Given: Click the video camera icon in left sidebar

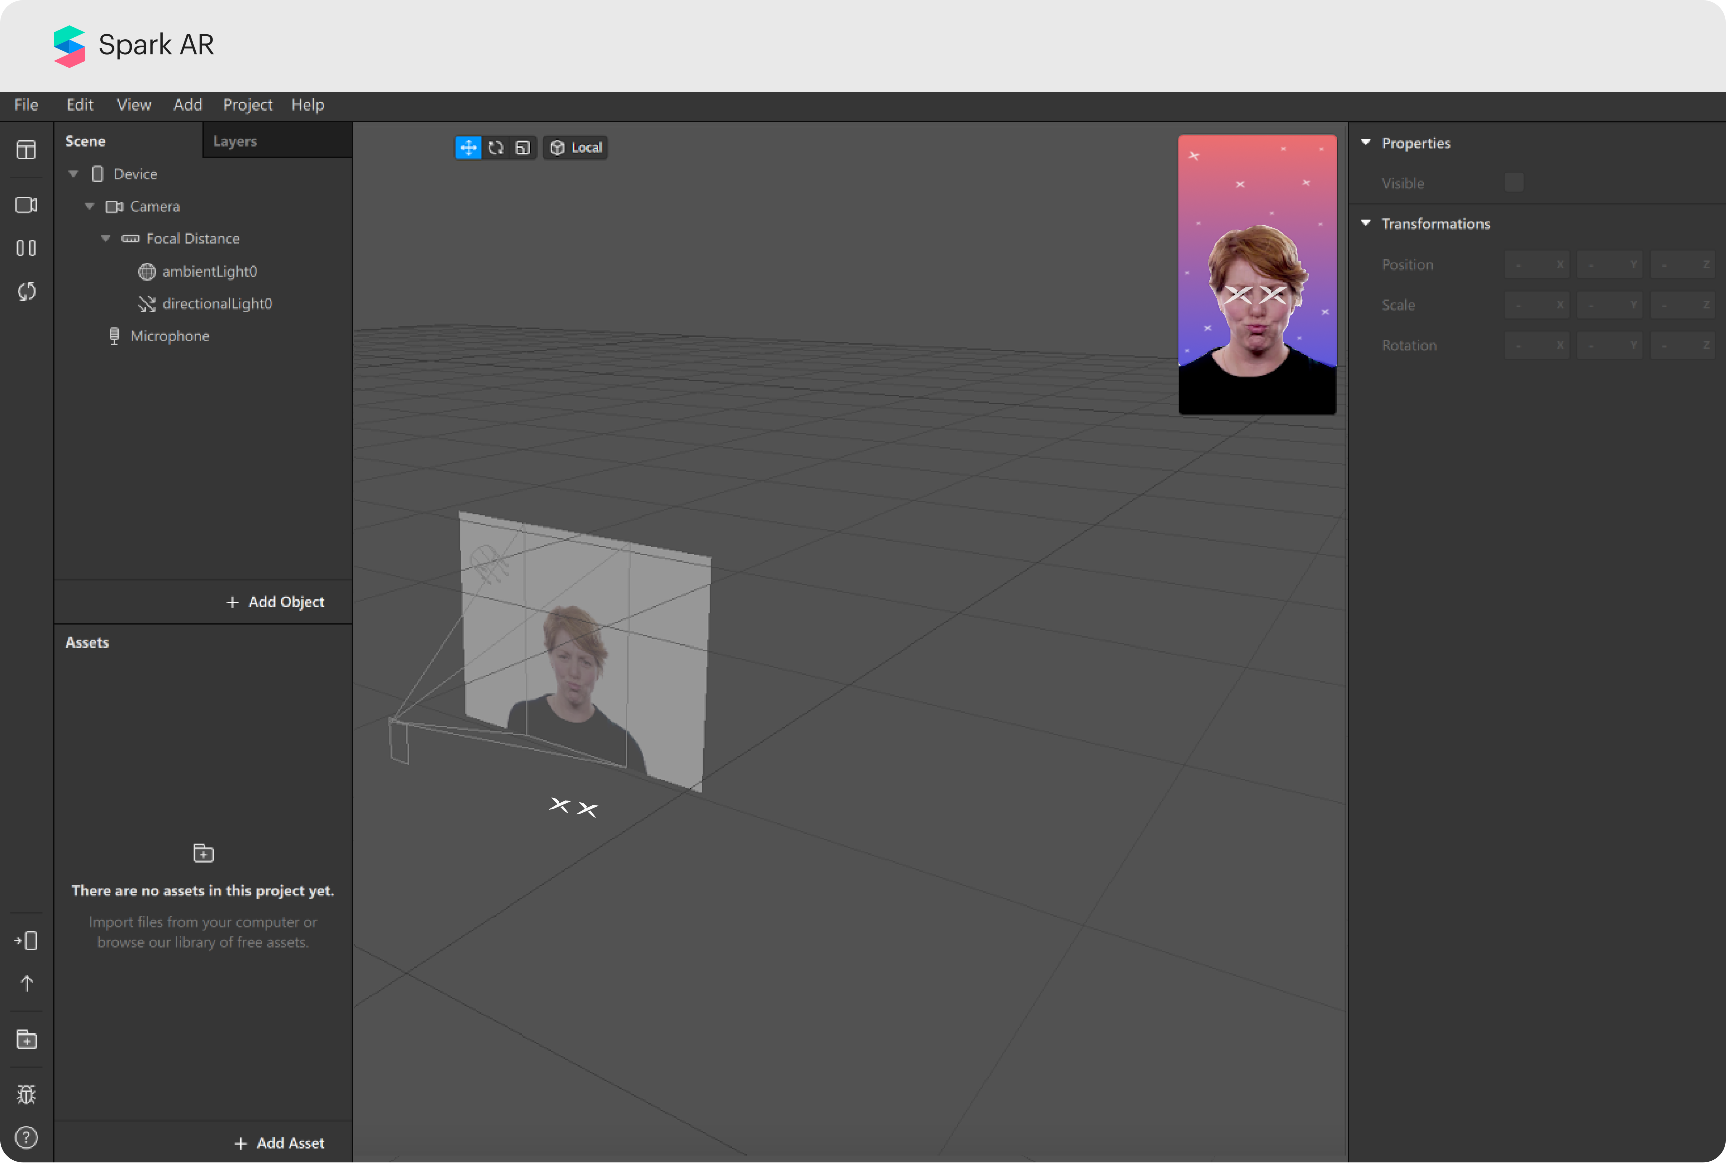Looking at the screenshot, I should 26,205.
